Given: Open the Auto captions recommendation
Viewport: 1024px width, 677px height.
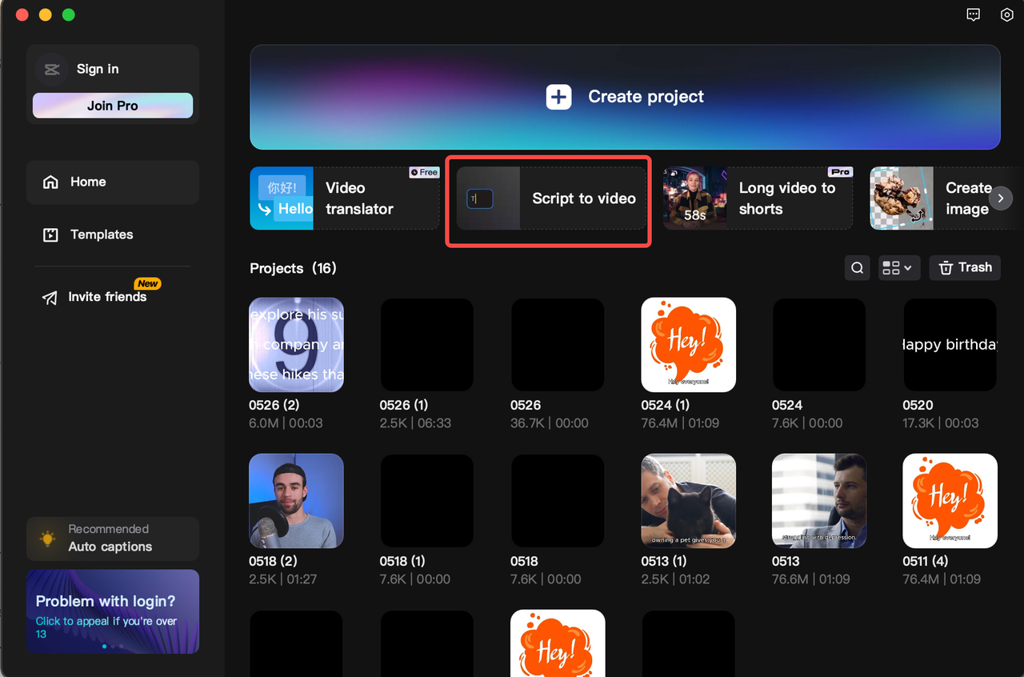Looking at the screenshot, I should (112, 539).
